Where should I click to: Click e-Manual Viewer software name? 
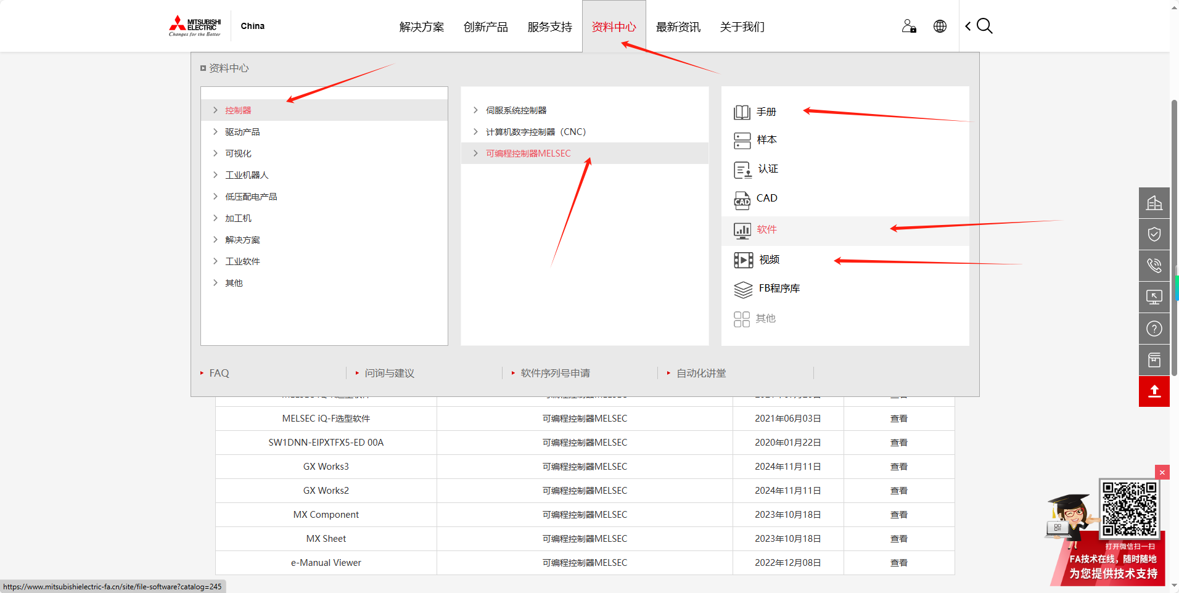click(x=326, y=563)
